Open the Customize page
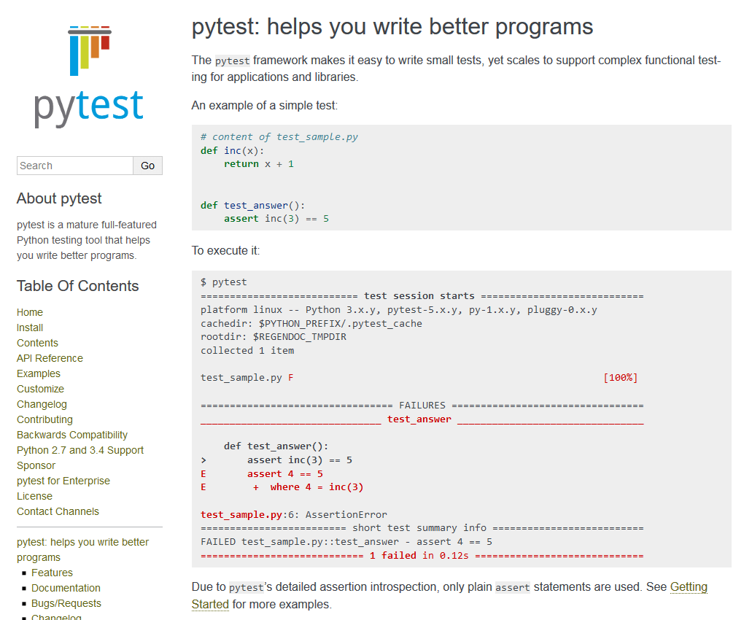The image size is (744, 620). [x=40, y=389]
